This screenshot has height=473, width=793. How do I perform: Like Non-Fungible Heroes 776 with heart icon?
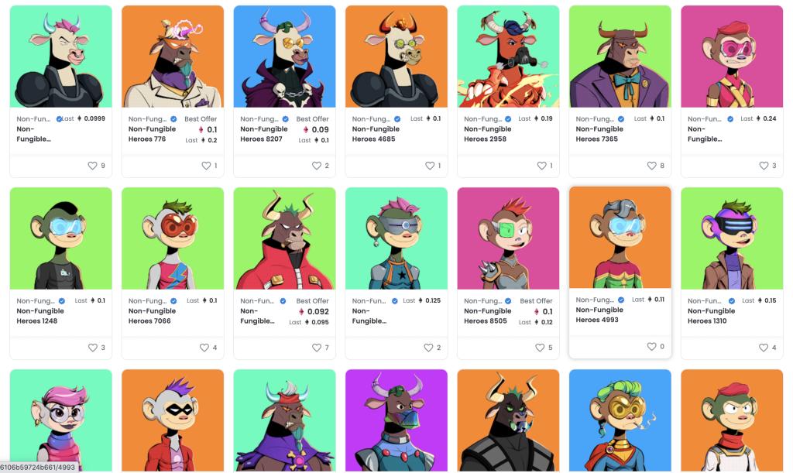click(206, 165)
